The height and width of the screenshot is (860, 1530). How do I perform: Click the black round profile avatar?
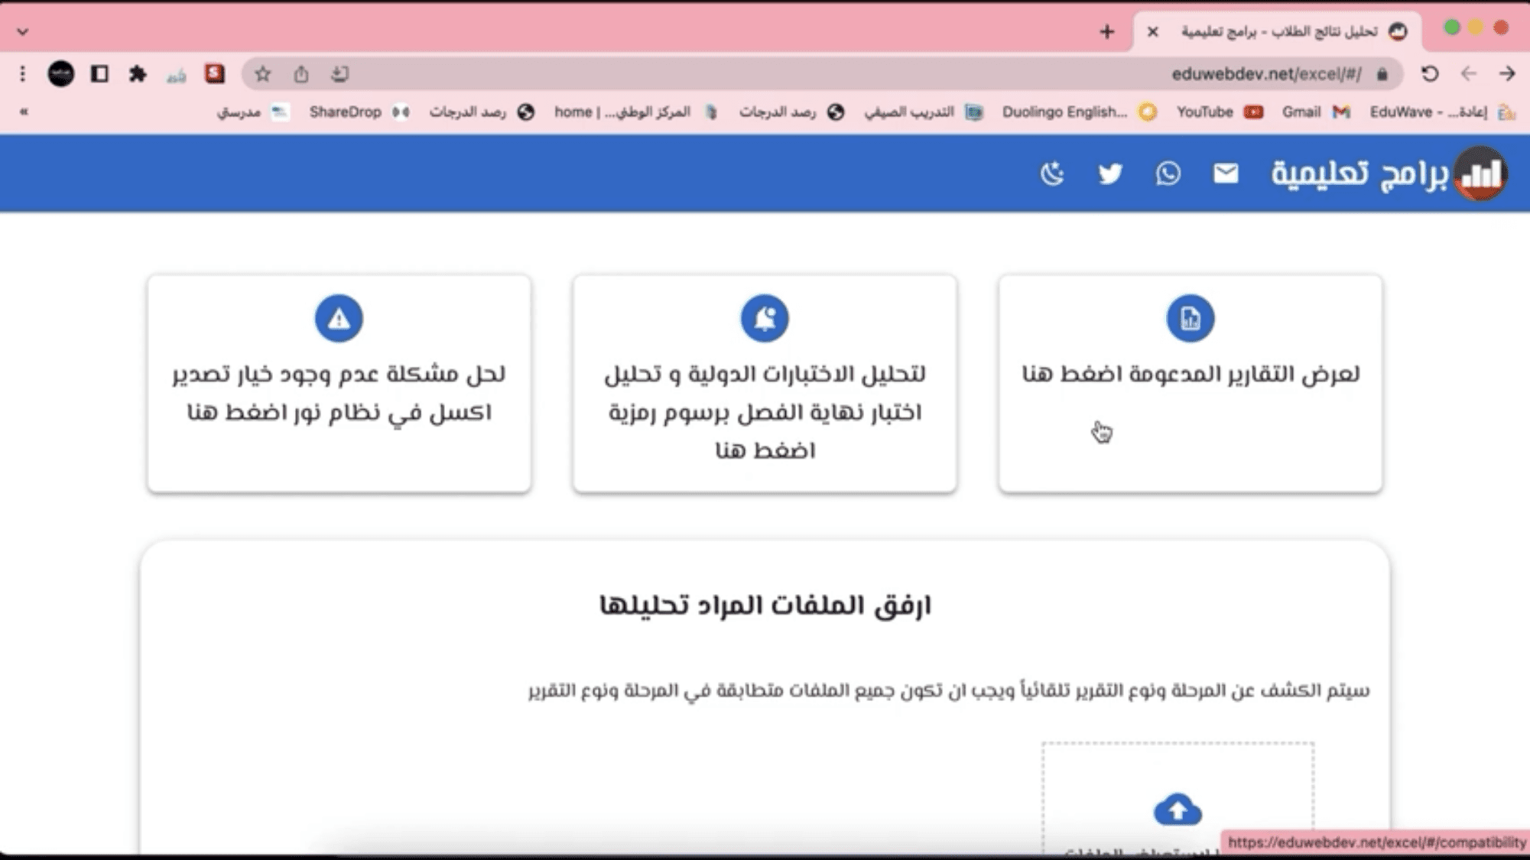click(61, 73)
